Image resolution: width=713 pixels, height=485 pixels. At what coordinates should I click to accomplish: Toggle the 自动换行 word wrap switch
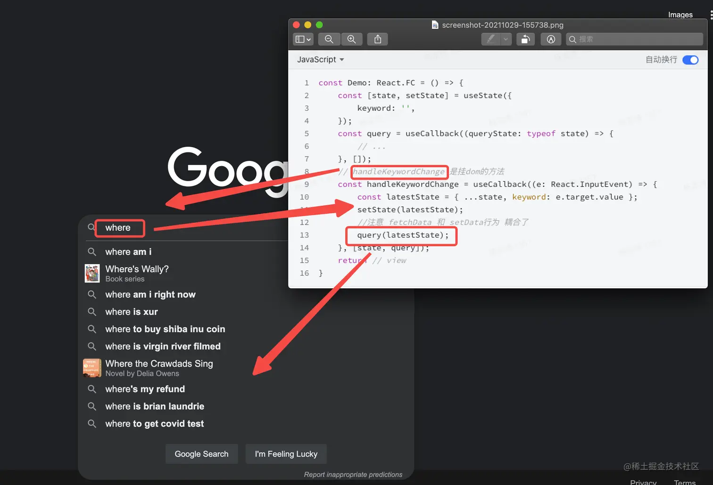pos(690,60)
